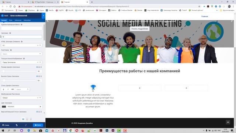The width and height of the screenshot is (236, 133).
Task: Select mobile device for title line height
Action: coord(41,76)
